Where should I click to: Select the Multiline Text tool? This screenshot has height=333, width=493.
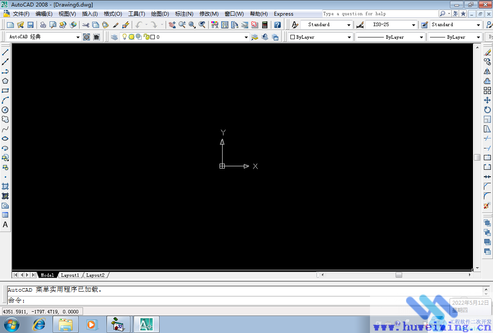point(5,225)
